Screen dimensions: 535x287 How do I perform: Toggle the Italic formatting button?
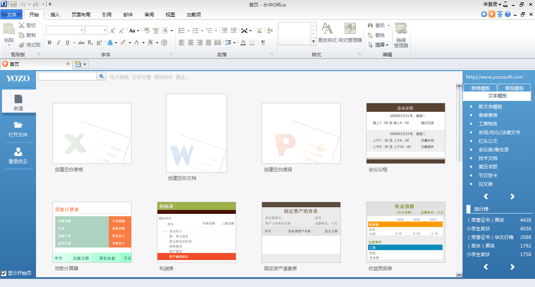point(58,43)
